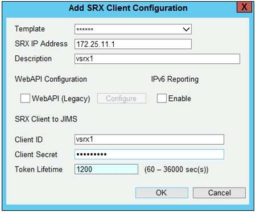Focus the SRX IP Address field
Image resolution: width=256 pixels, height=212 pixels.
[133, 44]
